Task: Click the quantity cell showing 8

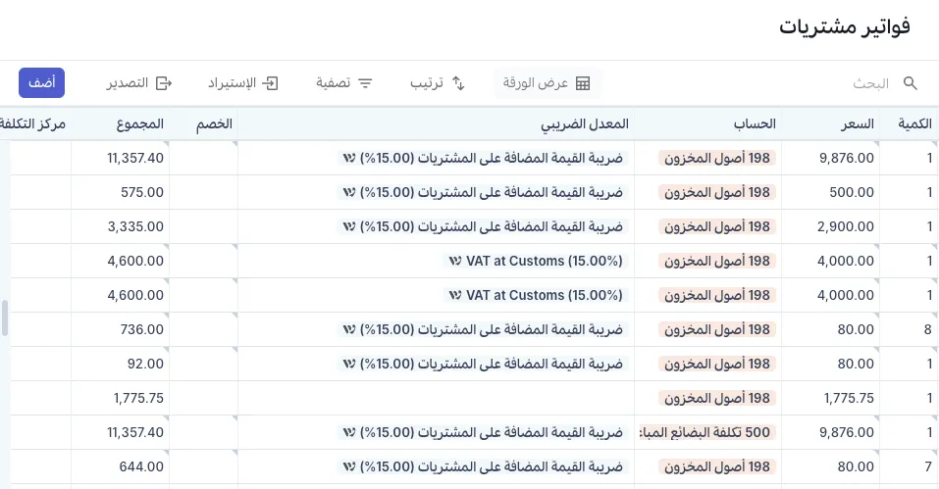Action: [x=907, y=329]
